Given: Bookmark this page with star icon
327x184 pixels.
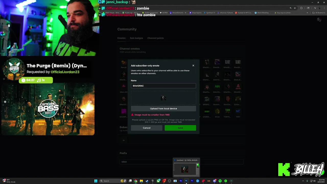Looking at the screenshot, I should click(295, 8).
